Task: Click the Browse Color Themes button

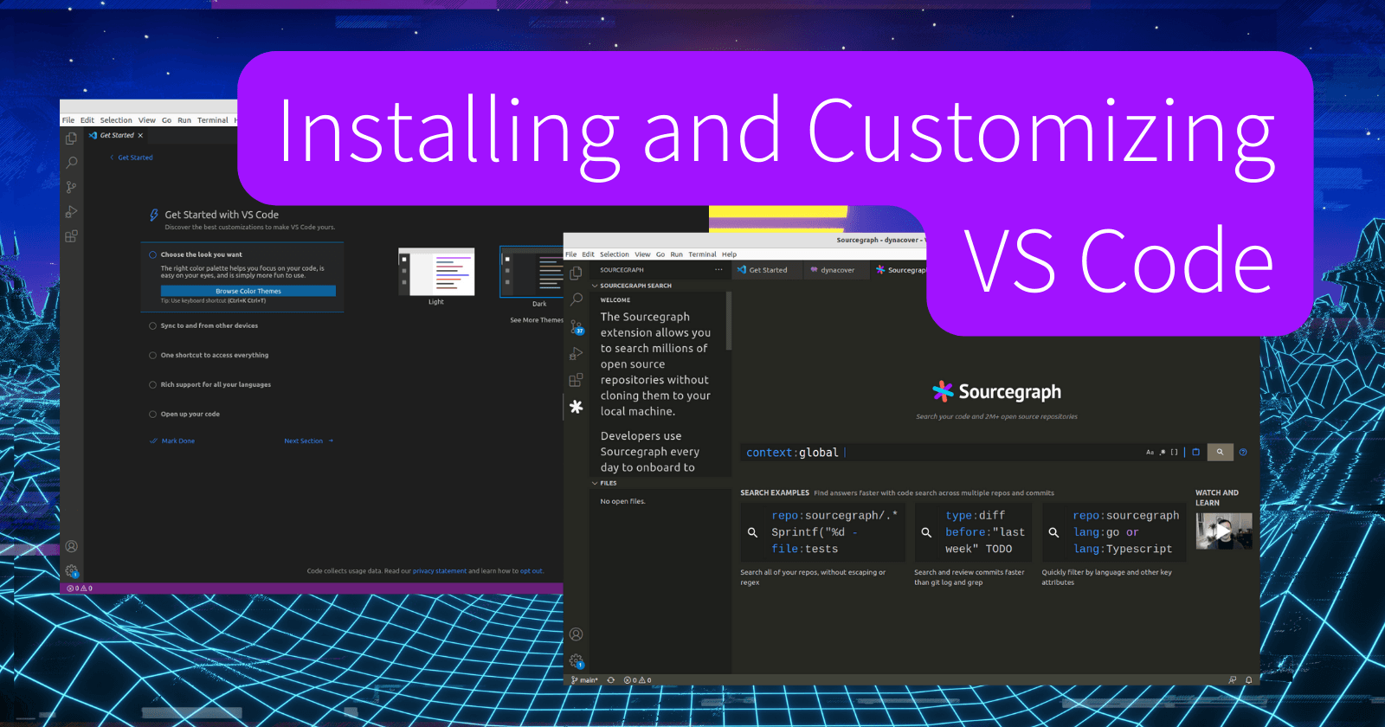Action: coord(248,291)
